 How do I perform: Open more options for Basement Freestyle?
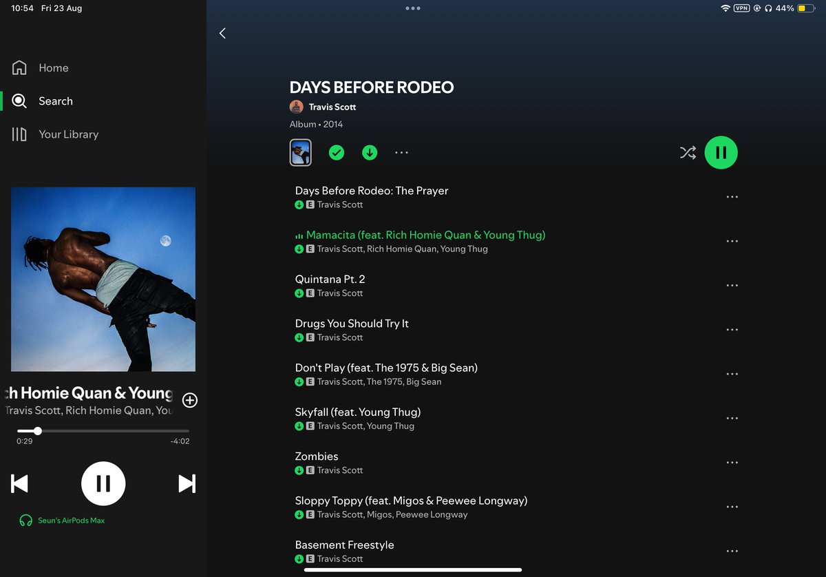(x=732, y=552)
